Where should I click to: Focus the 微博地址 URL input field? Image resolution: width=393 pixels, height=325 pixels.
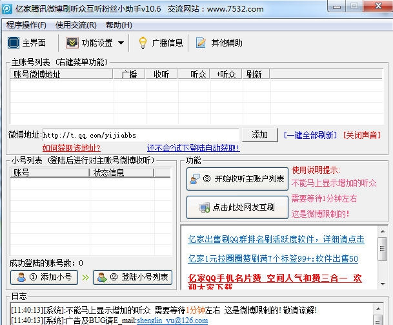(x=141, y=135)
